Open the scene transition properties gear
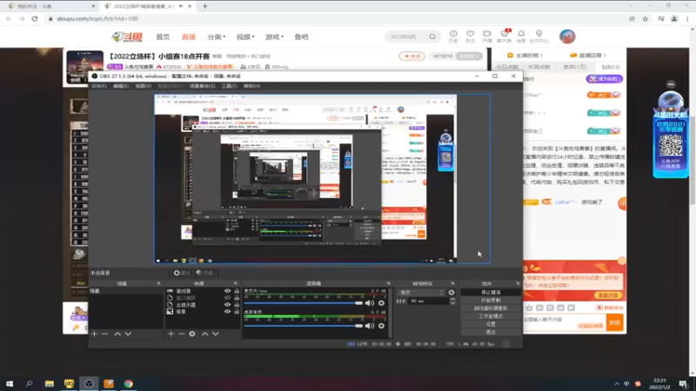The width and height of the screenshot is (696, 391). pyautogui.click(x=452, y=293)
